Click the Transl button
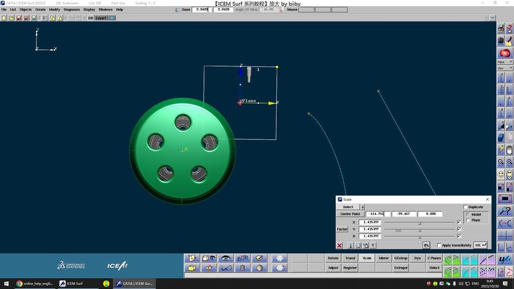 350,258
